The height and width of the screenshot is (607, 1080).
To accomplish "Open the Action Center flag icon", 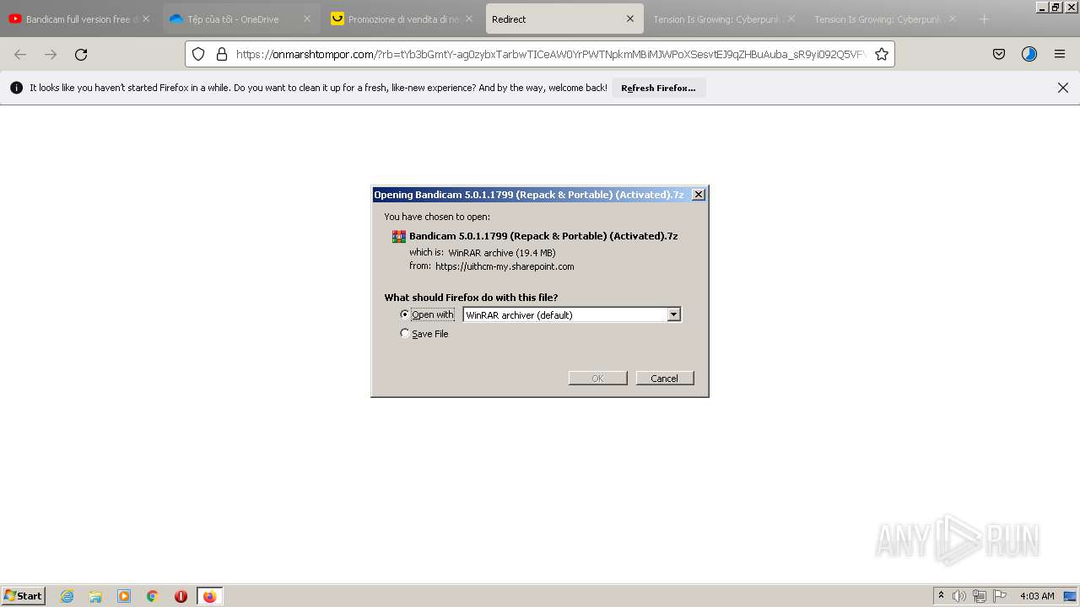I will [1000, 596].
